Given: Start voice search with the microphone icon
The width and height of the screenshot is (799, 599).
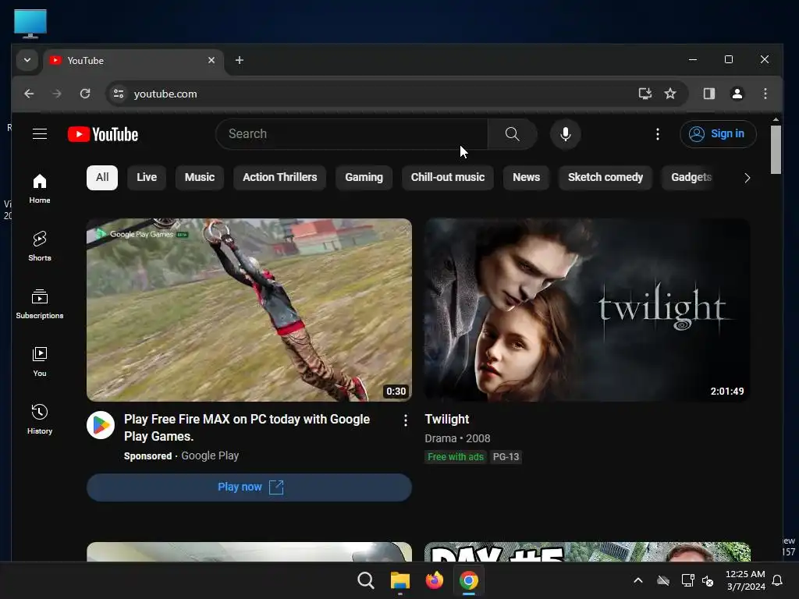Looking at the screenshot, I should click(x=565, y=134).
